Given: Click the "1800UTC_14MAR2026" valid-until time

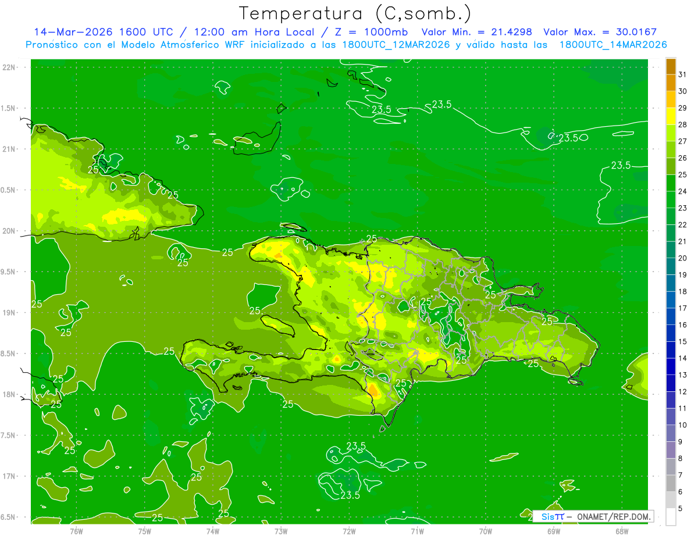Looking at the screenshot, I should click(x=612, y=45).
